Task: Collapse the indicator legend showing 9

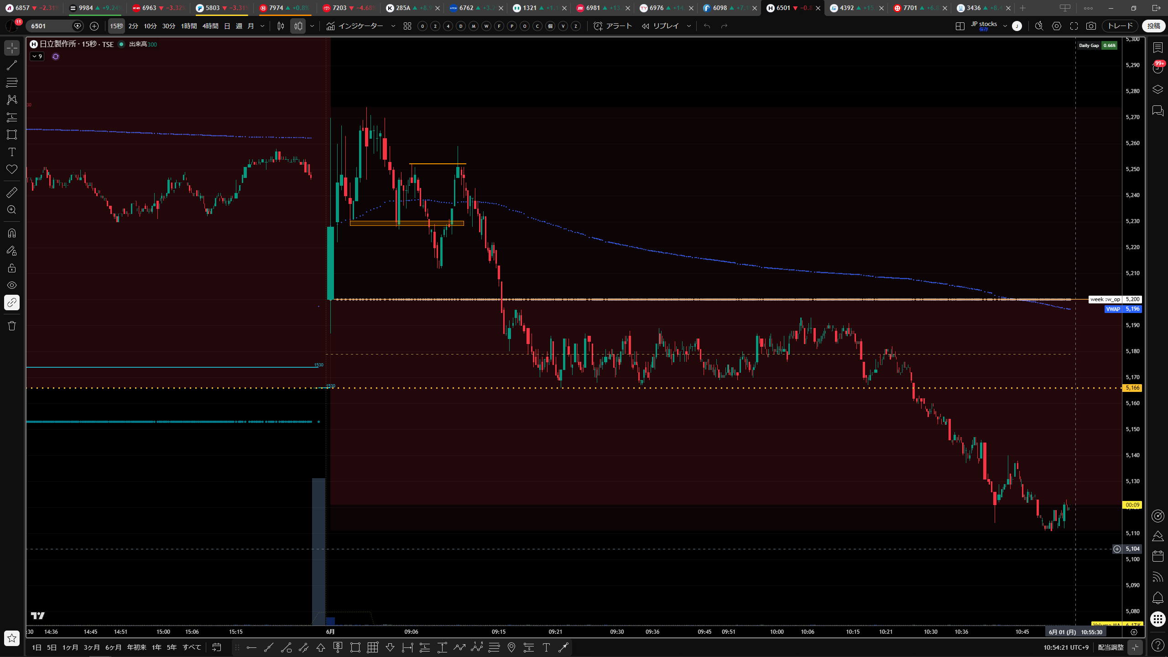Action: point(37,57)
